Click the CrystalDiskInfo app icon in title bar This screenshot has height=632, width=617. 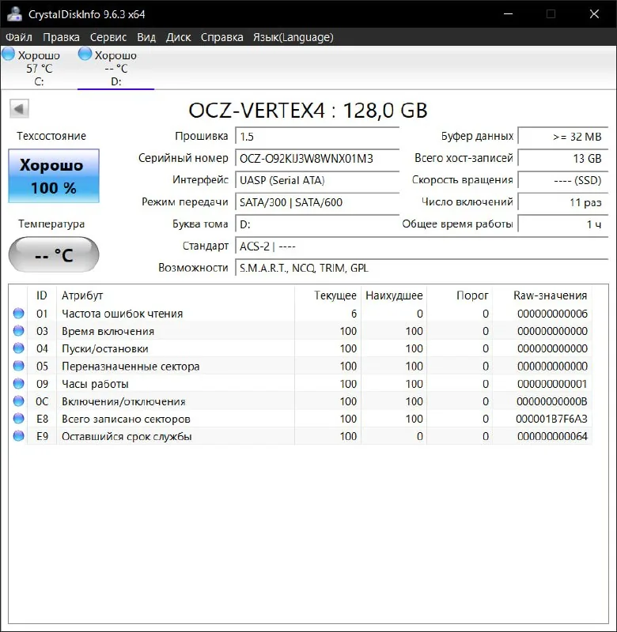[14, 14]
